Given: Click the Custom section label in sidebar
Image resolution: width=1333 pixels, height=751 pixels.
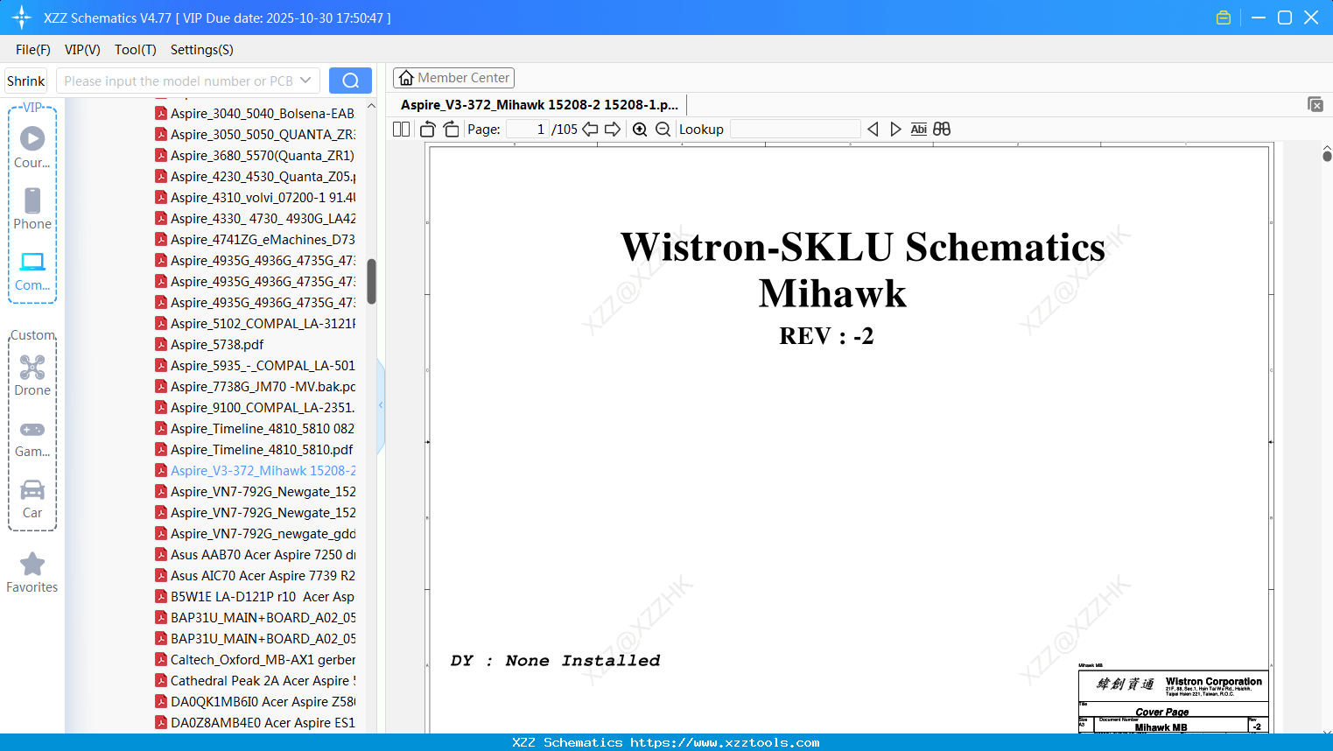Looking at the screenshot, I should [32, 335].
